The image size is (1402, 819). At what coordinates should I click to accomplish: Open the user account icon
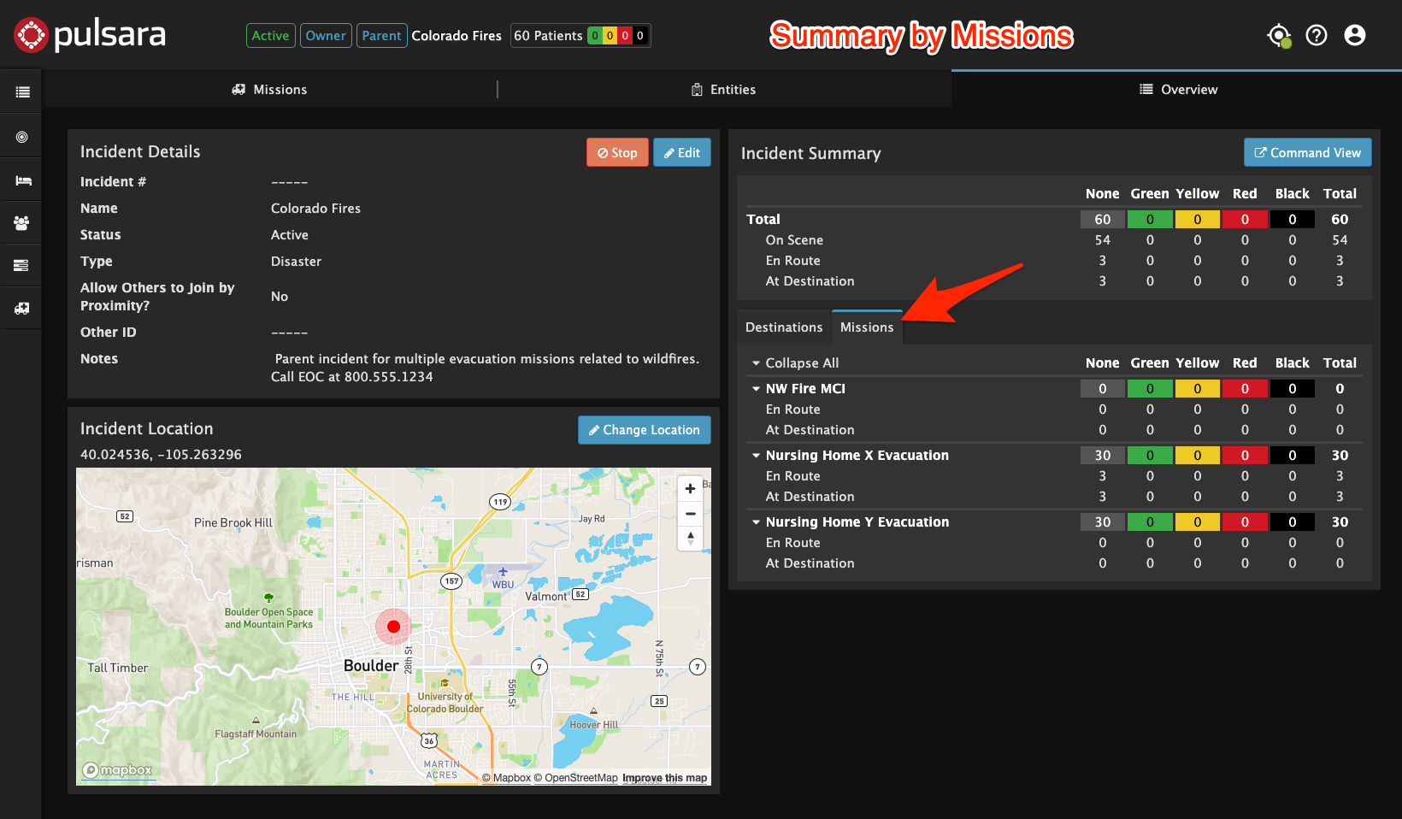[x=1355, y=35]
